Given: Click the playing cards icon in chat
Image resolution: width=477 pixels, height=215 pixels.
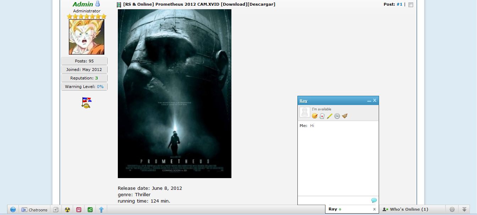Looking at the screenshot, I should click(322, 116).
